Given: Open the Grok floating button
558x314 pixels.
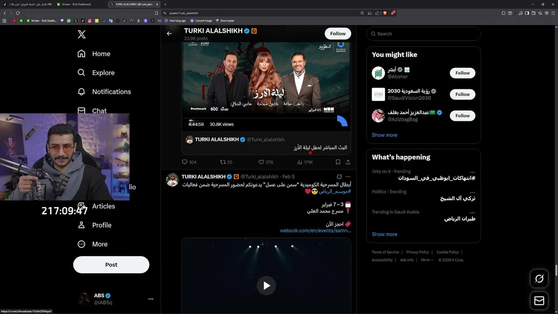Looking at the screenshot, I should coord(539,279).
